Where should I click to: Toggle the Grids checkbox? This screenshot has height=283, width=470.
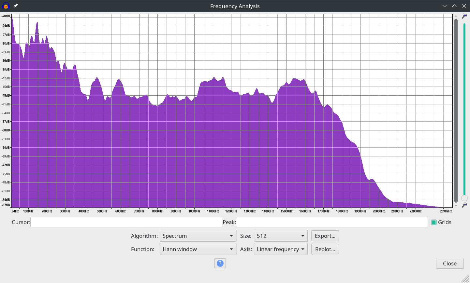pyautogui.click(x=434, y=222)
